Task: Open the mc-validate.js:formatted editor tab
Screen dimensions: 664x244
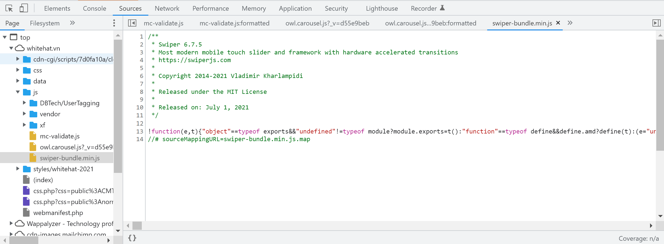Action: (235, 23)
